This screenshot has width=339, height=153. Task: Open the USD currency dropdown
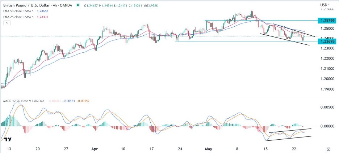tap(325, 4)
